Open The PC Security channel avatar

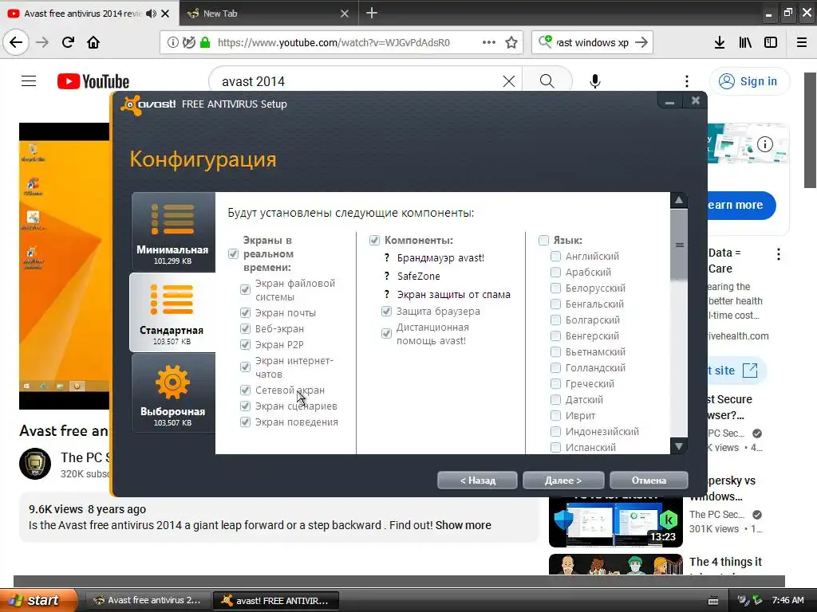point(35,463)
